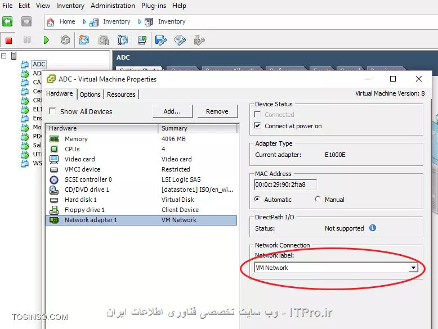The width and height of the screenshot is (438, 329).
Task: Select the PD virtual machine in tree
Action: 37,136
